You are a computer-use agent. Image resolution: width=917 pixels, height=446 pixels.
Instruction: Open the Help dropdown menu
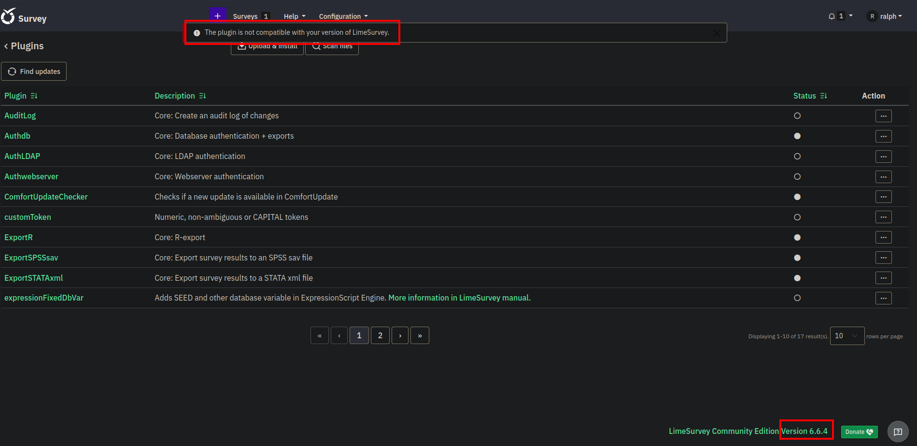click(x=295, y=16)
